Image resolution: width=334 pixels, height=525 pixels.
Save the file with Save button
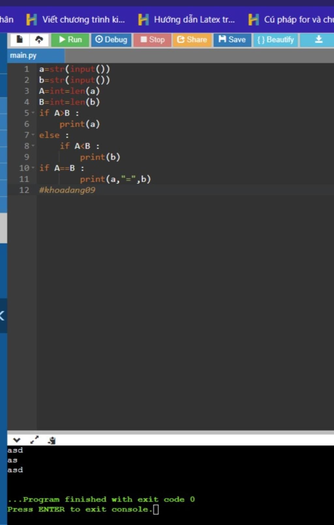tap(232, 40)
